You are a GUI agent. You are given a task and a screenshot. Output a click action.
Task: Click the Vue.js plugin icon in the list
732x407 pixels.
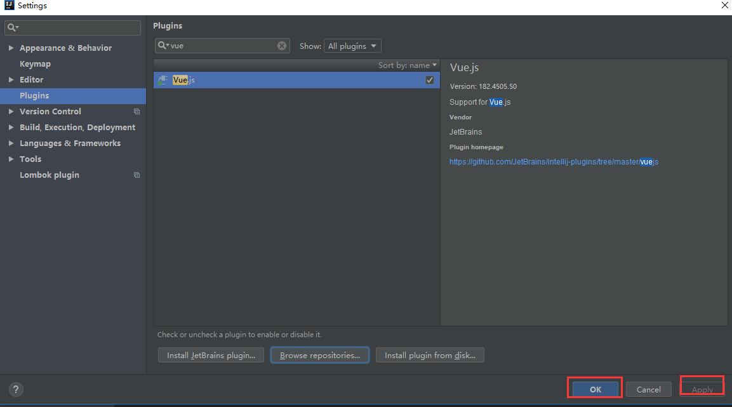point(163,80)
